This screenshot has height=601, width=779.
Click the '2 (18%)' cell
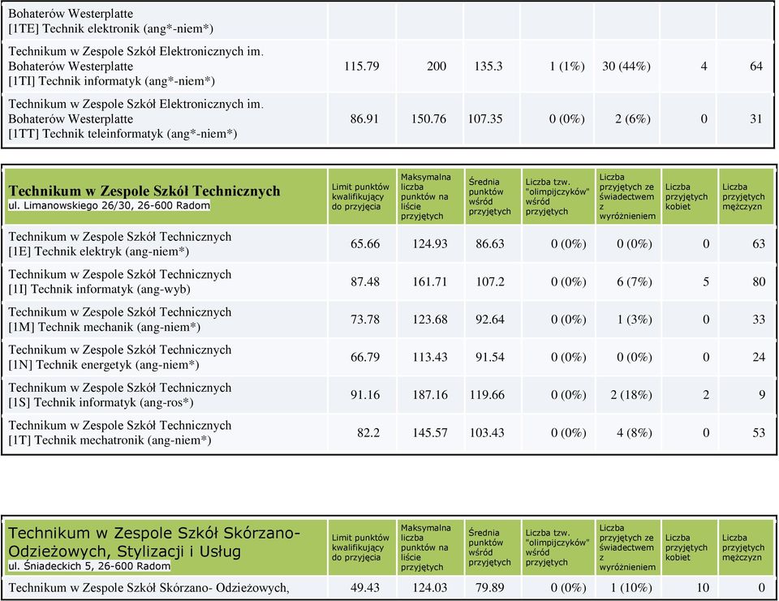click(631, 395)
